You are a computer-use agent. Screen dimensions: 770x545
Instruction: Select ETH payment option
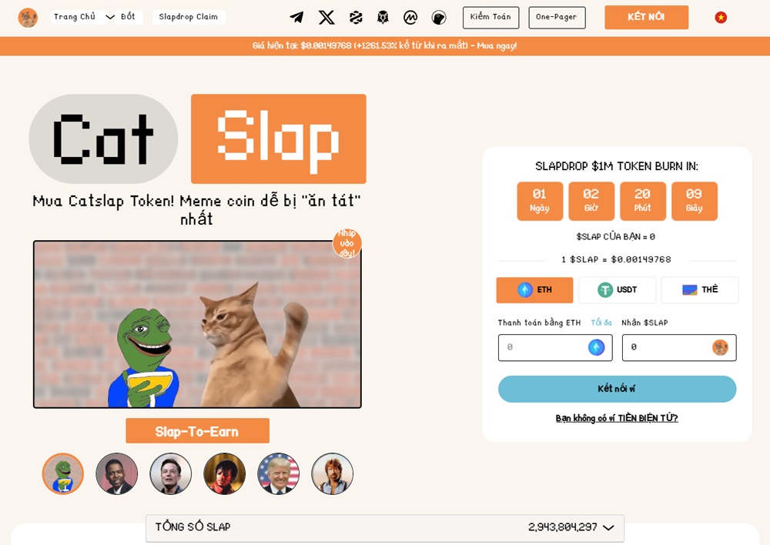(535, 289)
